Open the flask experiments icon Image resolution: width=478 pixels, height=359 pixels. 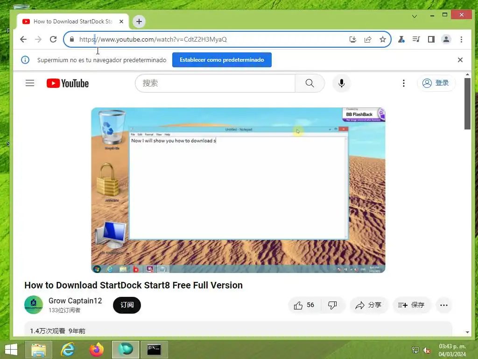click(x=401, y=39)
